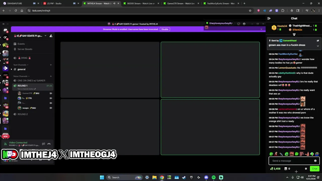322x181 pixels.
Task: Open Hoots34 top gifter profile
Action: tap(282, 26)
